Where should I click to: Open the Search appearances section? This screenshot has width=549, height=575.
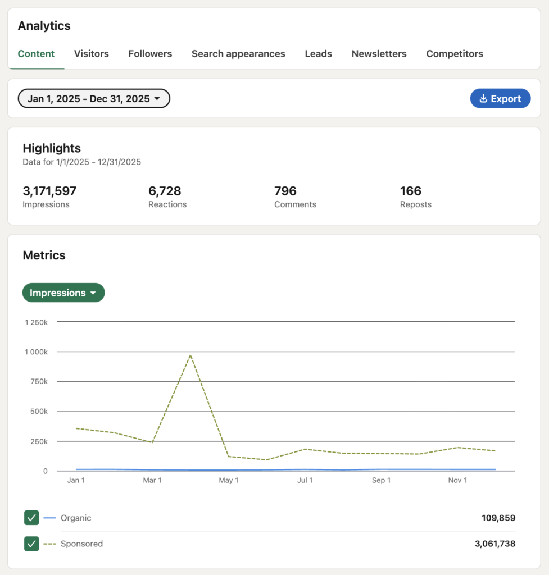238,54
